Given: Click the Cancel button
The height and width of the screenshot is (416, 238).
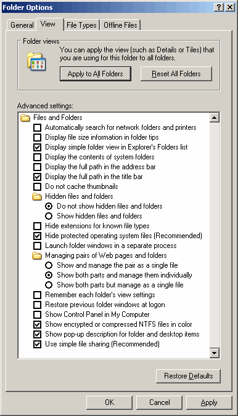Looking at the screenshot, I should 159,402.
